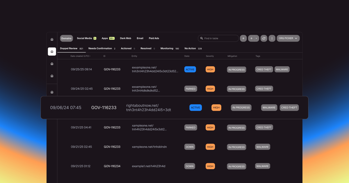The height and width of the screenshot is (183, 349).
Task: Click the MALWARE tag in the xampleone.net/tnhddndn row
Action: (x=263, y=147)
